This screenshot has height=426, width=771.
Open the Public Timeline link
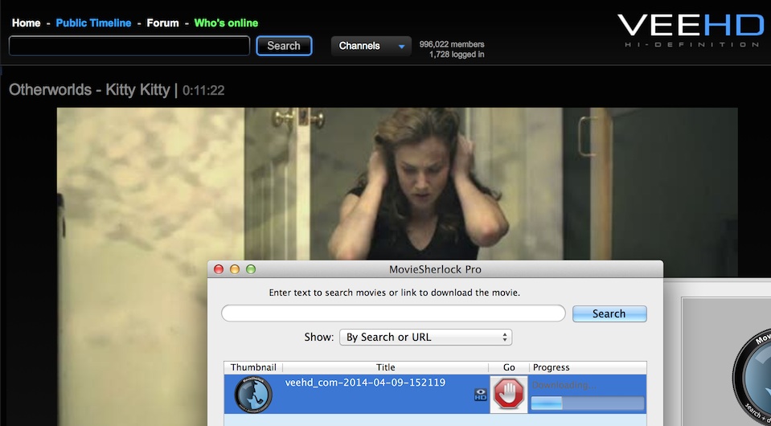point(93,23)
